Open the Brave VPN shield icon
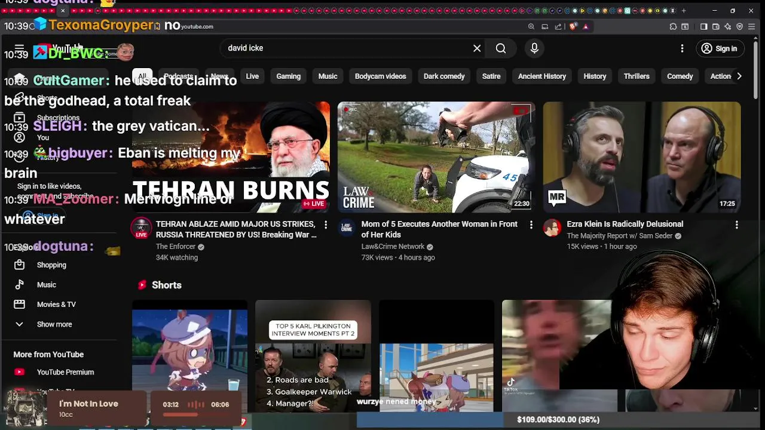Screen dimensions: 765x430 pyautogui.click(x=739, y=26)
